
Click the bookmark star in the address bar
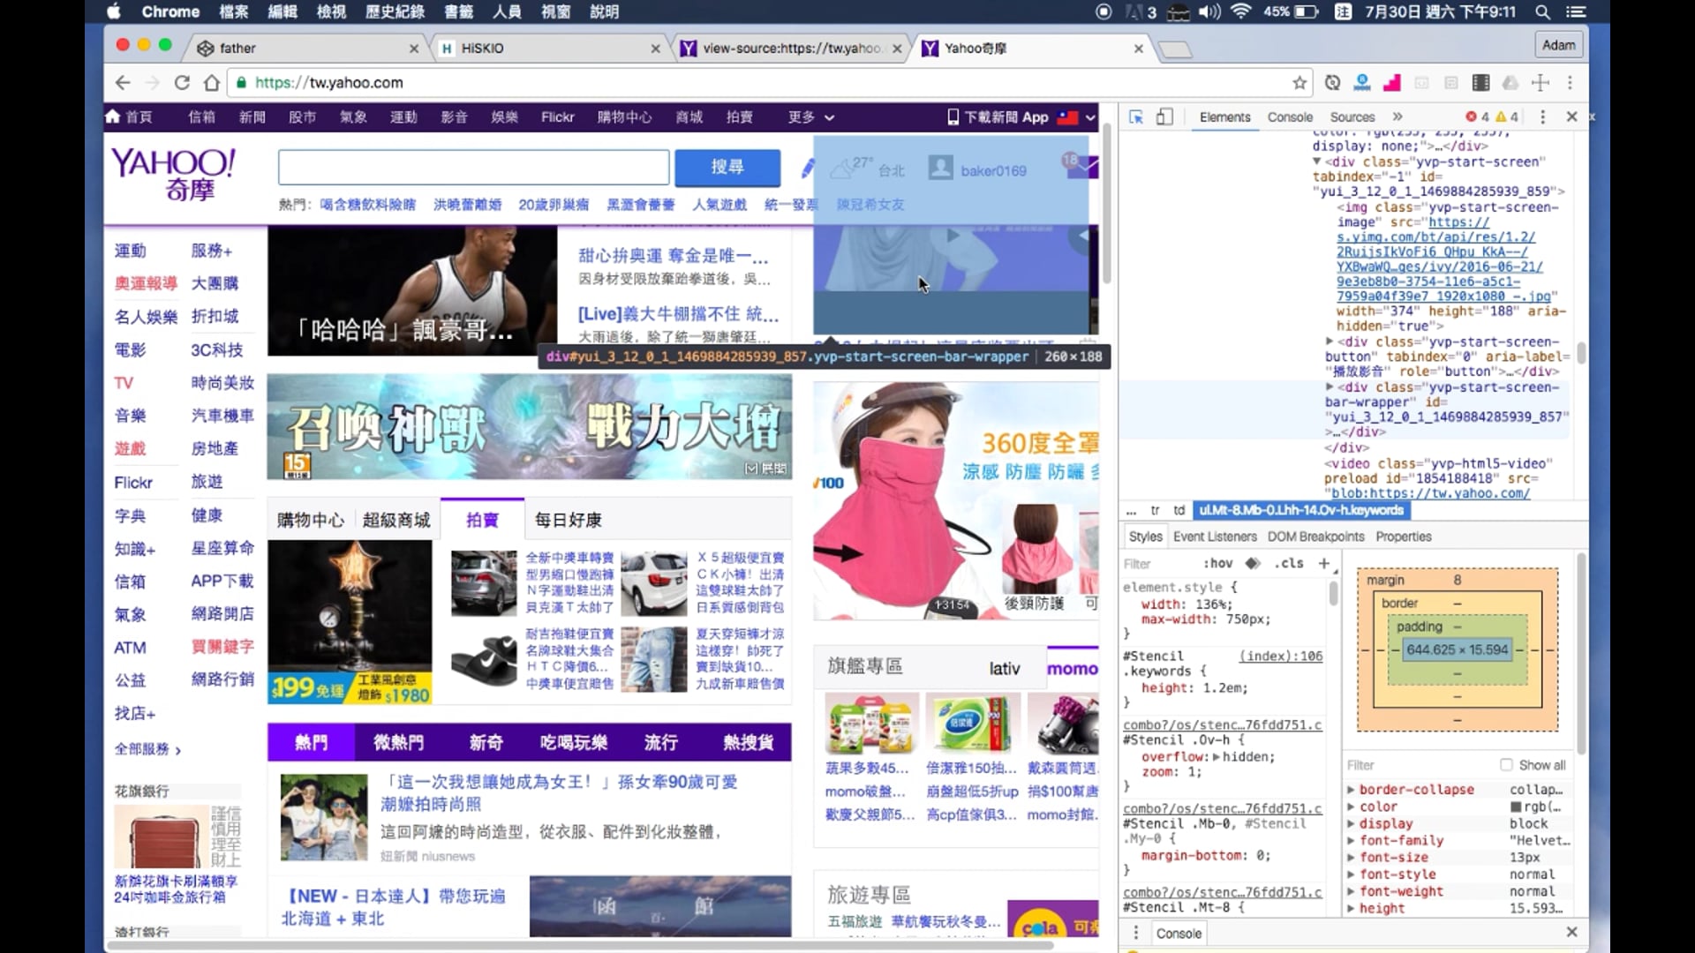pyautogui.click(x=1299, y=82)
